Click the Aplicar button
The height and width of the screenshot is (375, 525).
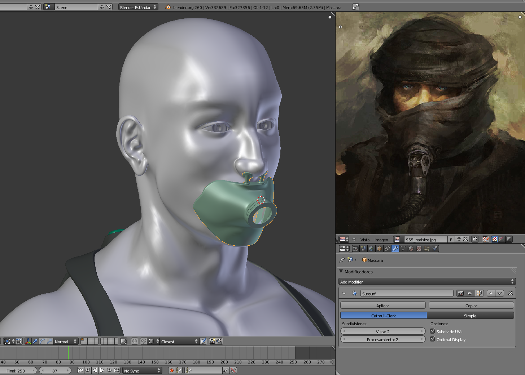coord(382,305)
